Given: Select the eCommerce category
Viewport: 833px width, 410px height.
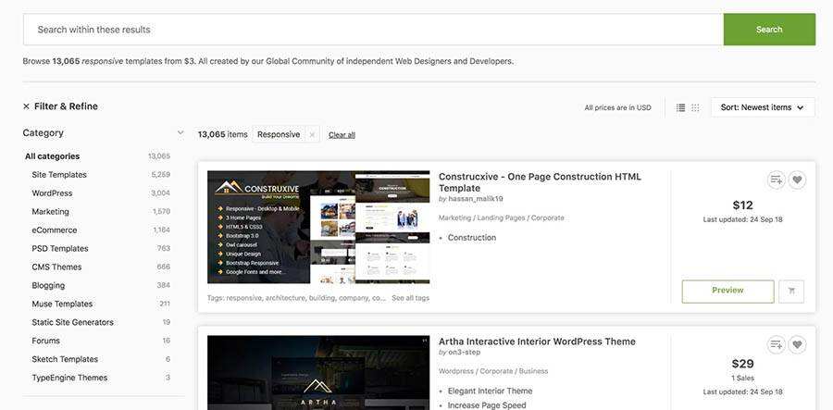Looking at the screenshot, I should pyautogui.click(x=55, y=230).
